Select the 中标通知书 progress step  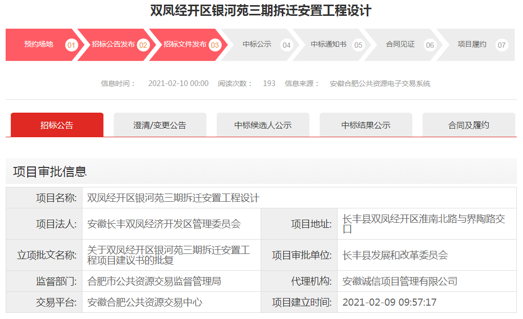click(x=328, y=45)
